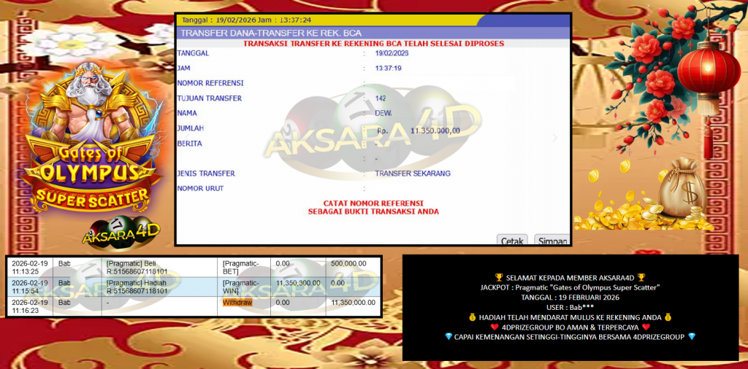
Task: Click the CATAT NOMOR REFERENSI line
Action: (373, 203)
